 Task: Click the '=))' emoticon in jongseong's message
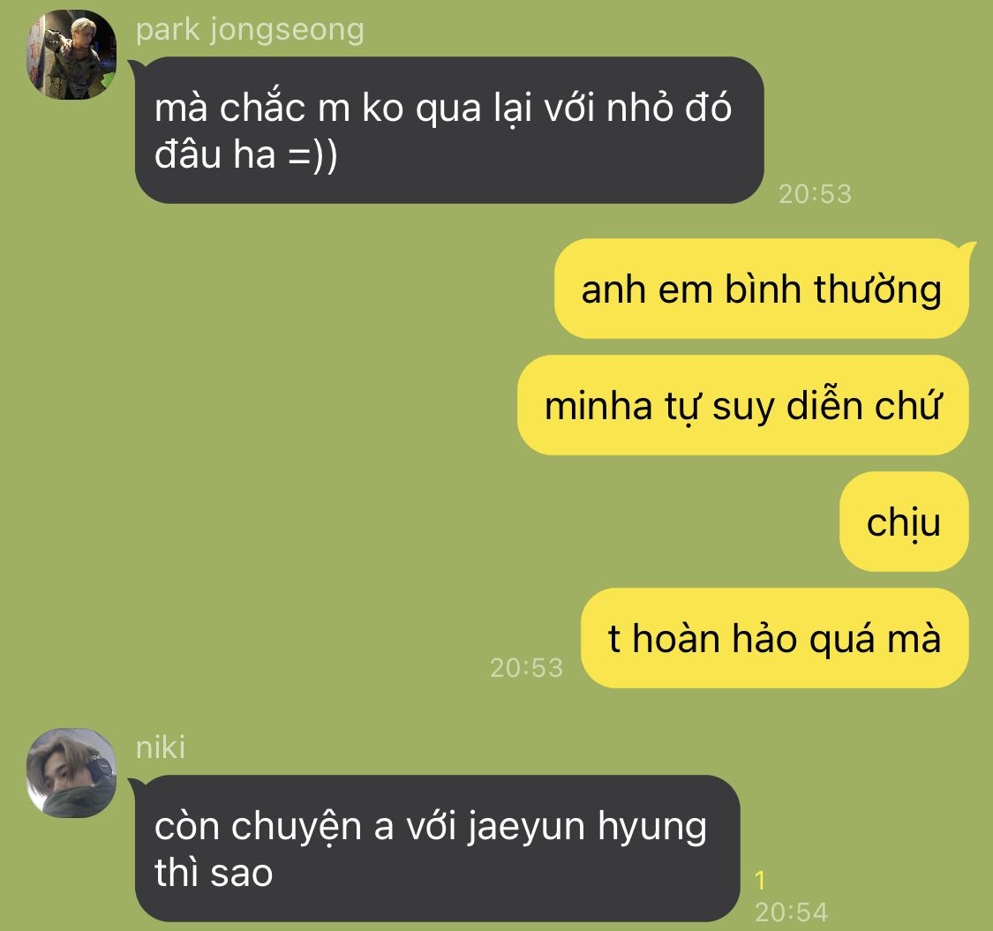pyautogui.click(x=312, y=154)
